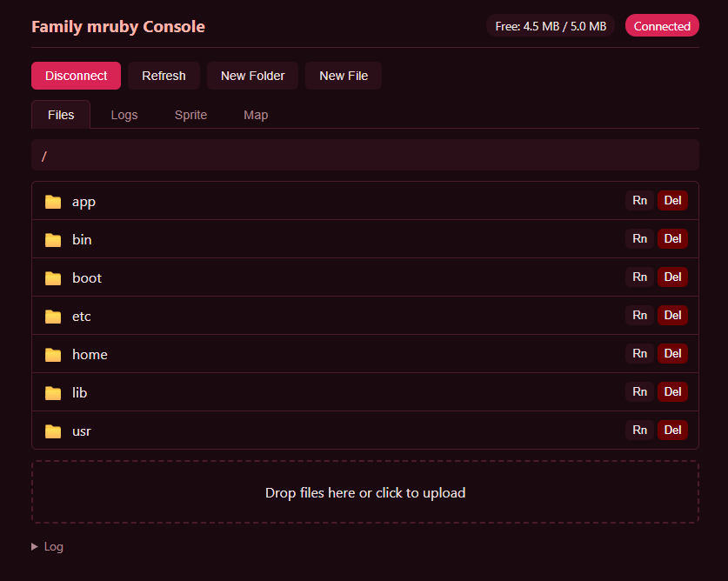Delete the bin folder
This screenshot has width=728, height=581.
coord(672,238)
